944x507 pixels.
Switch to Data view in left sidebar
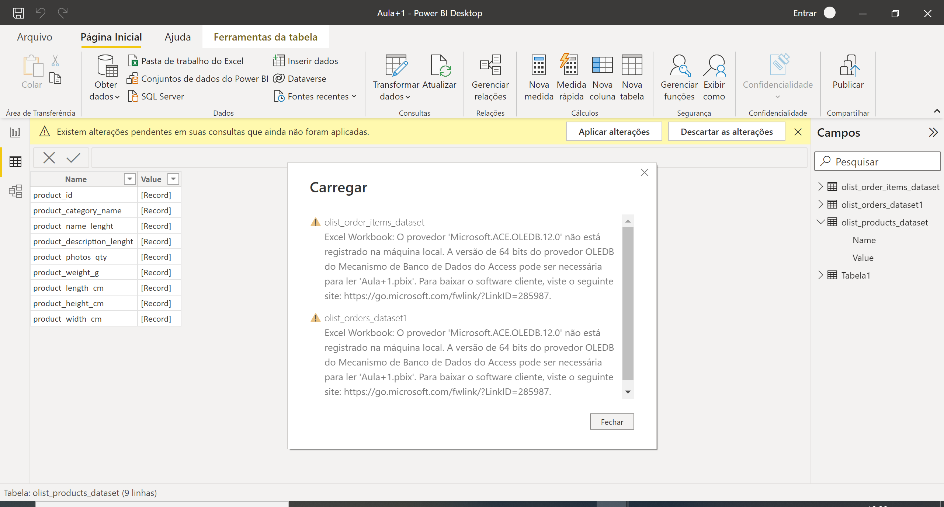15,161
